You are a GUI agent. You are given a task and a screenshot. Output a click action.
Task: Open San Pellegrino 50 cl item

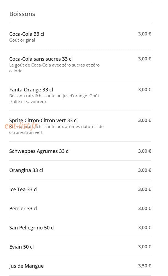tap(80, 228)
